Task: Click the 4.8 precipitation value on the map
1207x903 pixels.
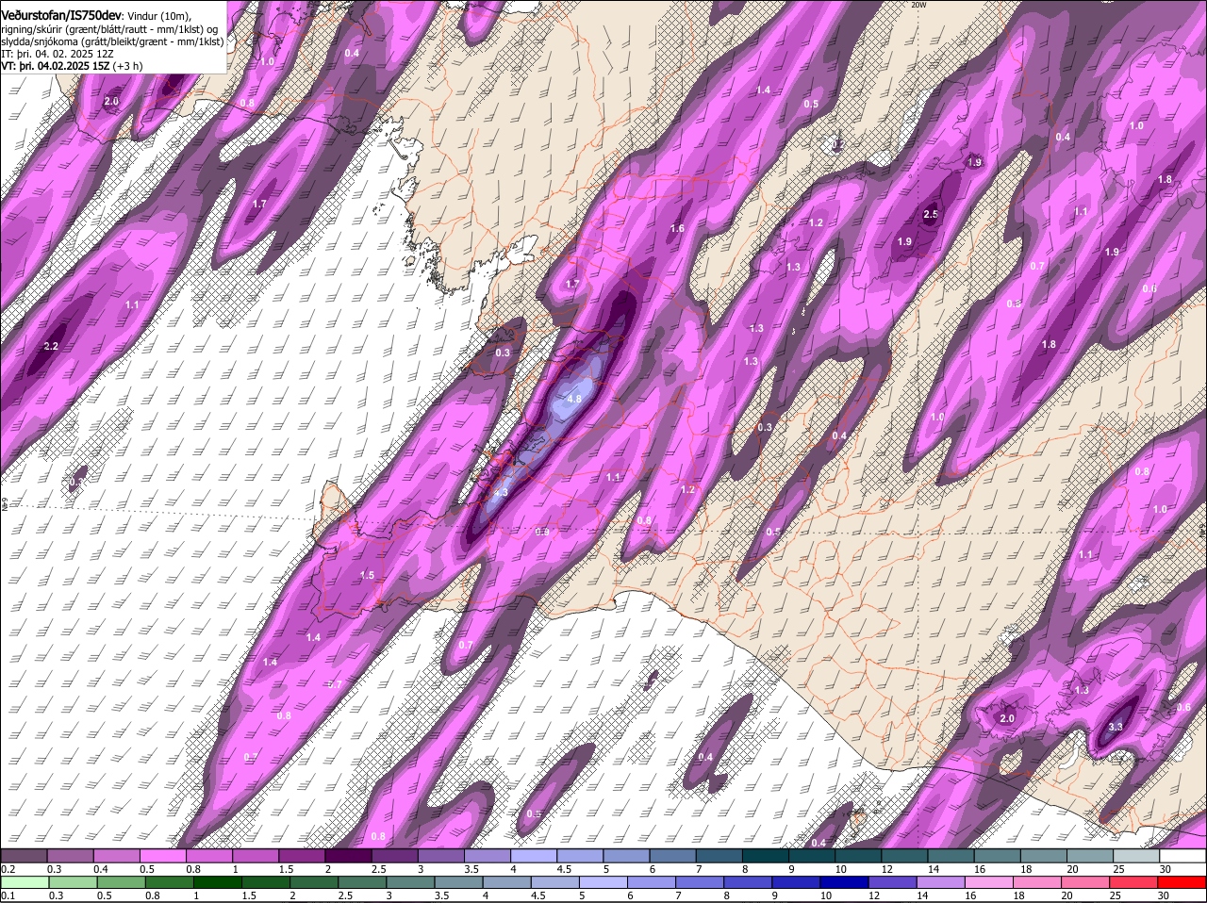Action: tap(574, 399)
